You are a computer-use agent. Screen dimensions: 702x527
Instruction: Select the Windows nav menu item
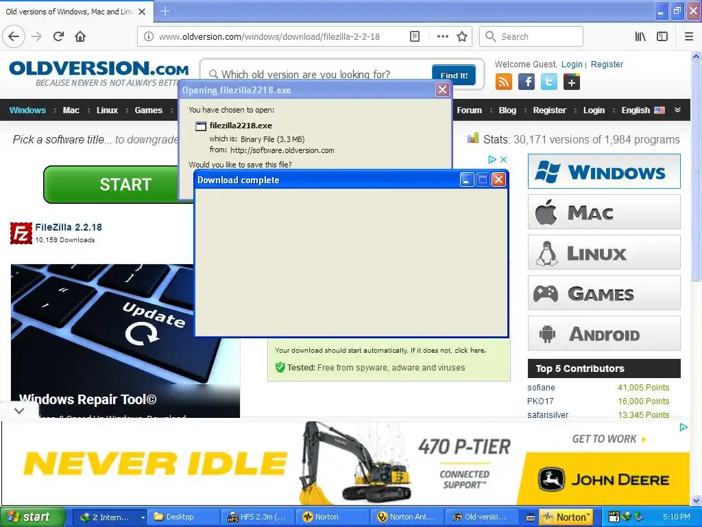27,110
